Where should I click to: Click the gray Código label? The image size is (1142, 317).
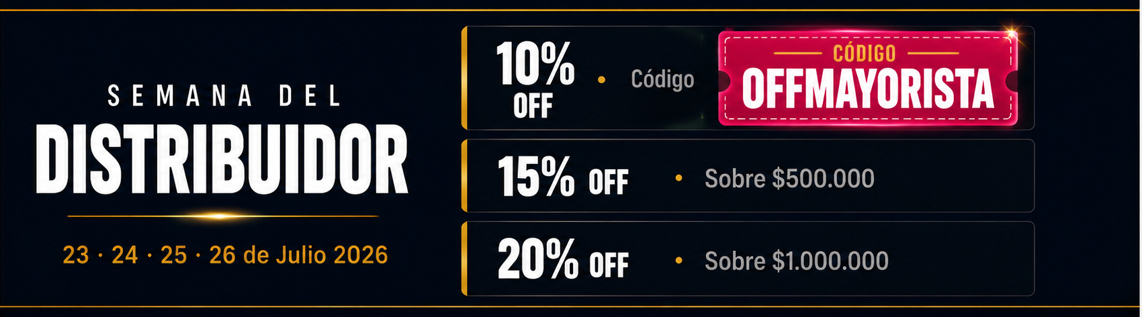[662, 79]
